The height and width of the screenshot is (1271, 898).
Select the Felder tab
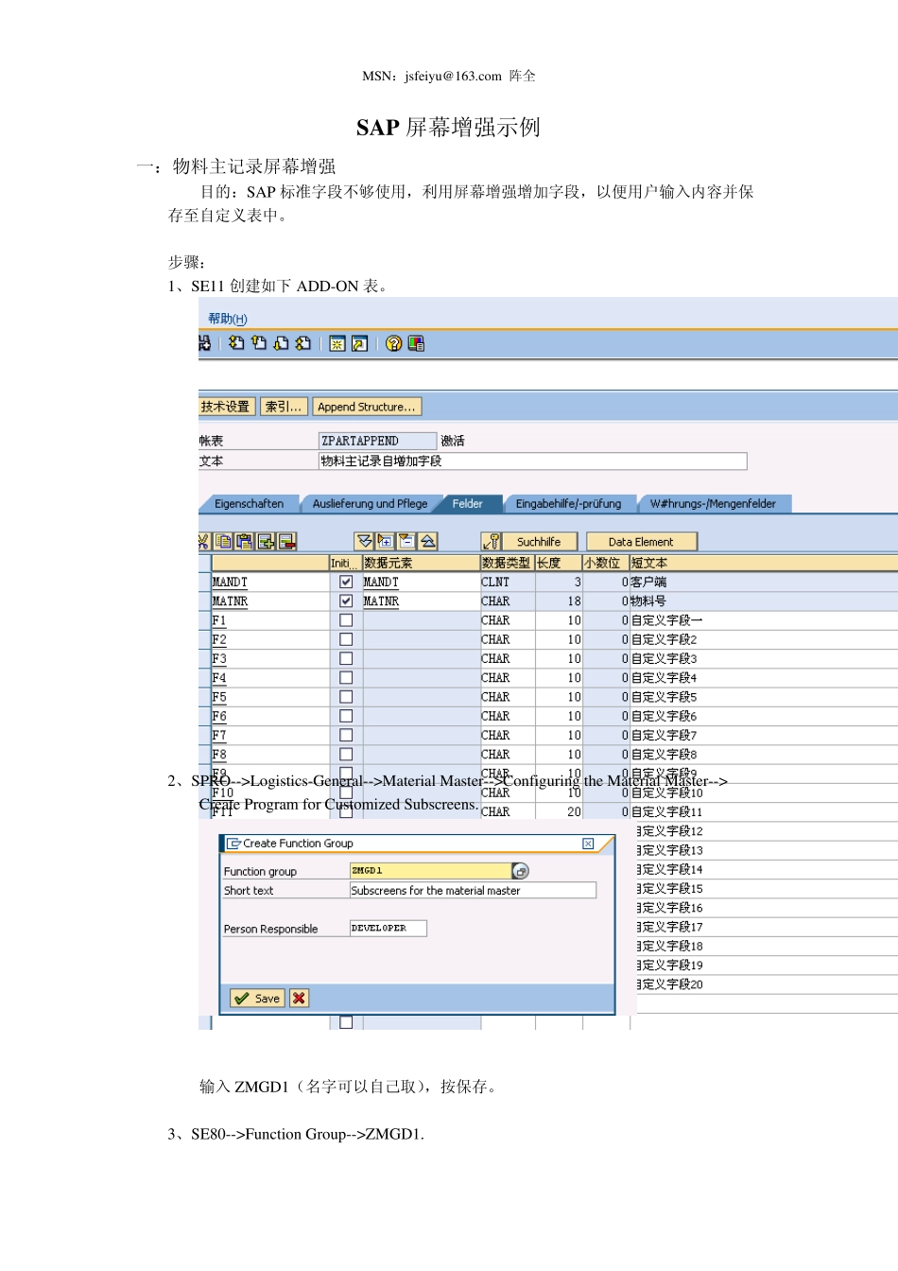point(467,504)
